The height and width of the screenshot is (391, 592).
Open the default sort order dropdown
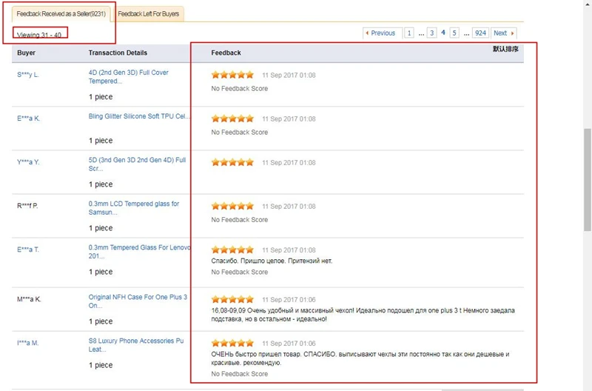pyautogui.click(x=505, y=49)
